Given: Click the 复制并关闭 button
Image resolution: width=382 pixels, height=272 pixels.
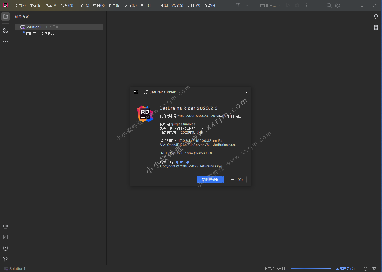Looking at the screenshot, I should 211,179.
